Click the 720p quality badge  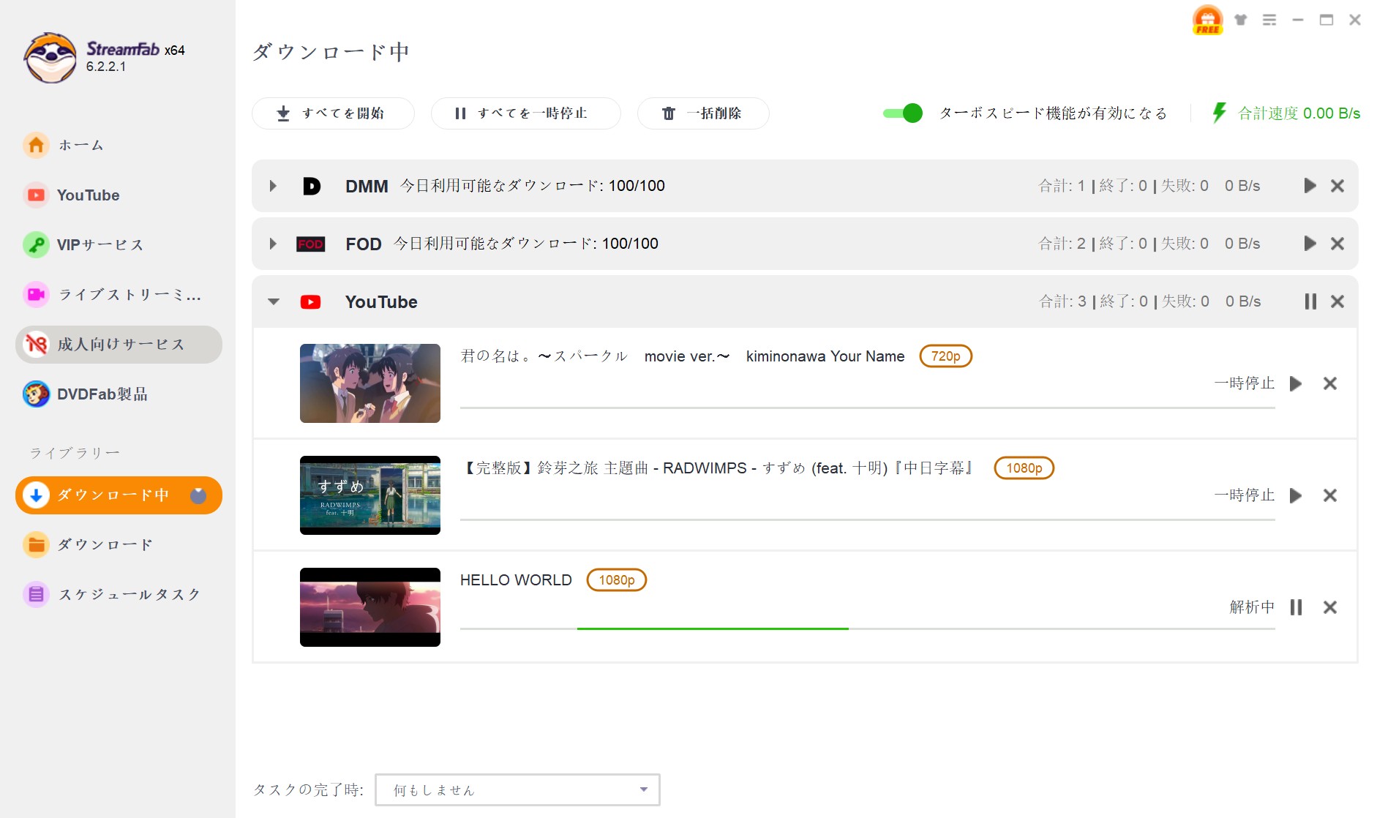[x=945, y=356]
